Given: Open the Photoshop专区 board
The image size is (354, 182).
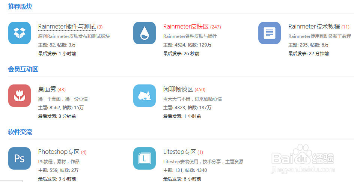Looking at the screenshot, I should pyautogui.click(x=59, y=152).
